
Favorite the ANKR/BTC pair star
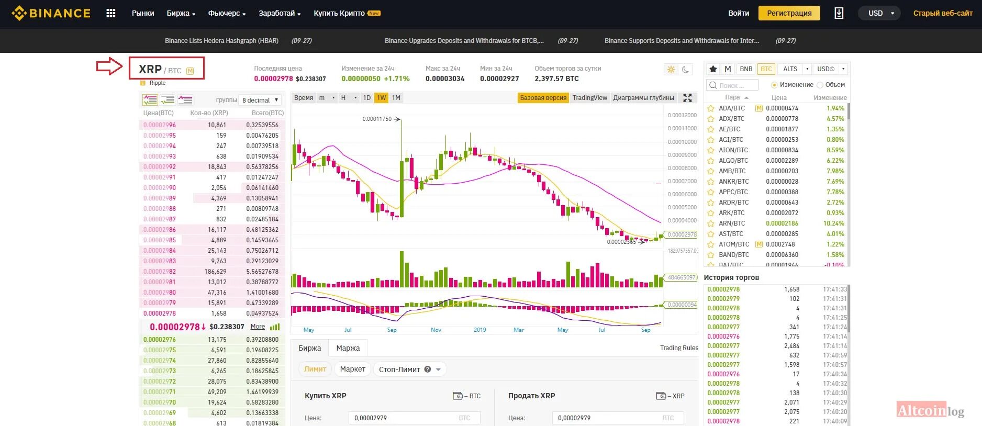click(710, 182)
